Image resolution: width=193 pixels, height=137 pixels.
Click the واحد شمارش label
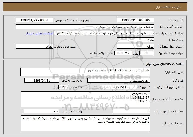(x=73, y=112)
